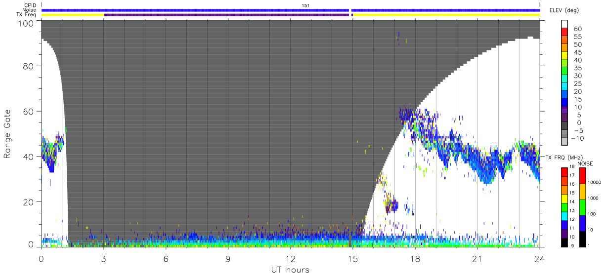Click the NOISE legend title
Screen dimensions: 607x280
(x=585, y=163)
